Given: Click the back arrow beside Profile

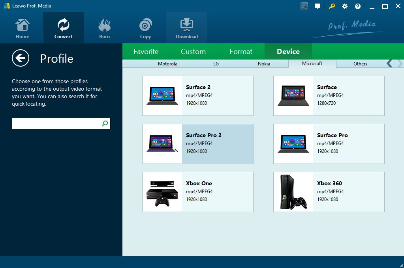Looking at the screenshot, I should [21, 58].
